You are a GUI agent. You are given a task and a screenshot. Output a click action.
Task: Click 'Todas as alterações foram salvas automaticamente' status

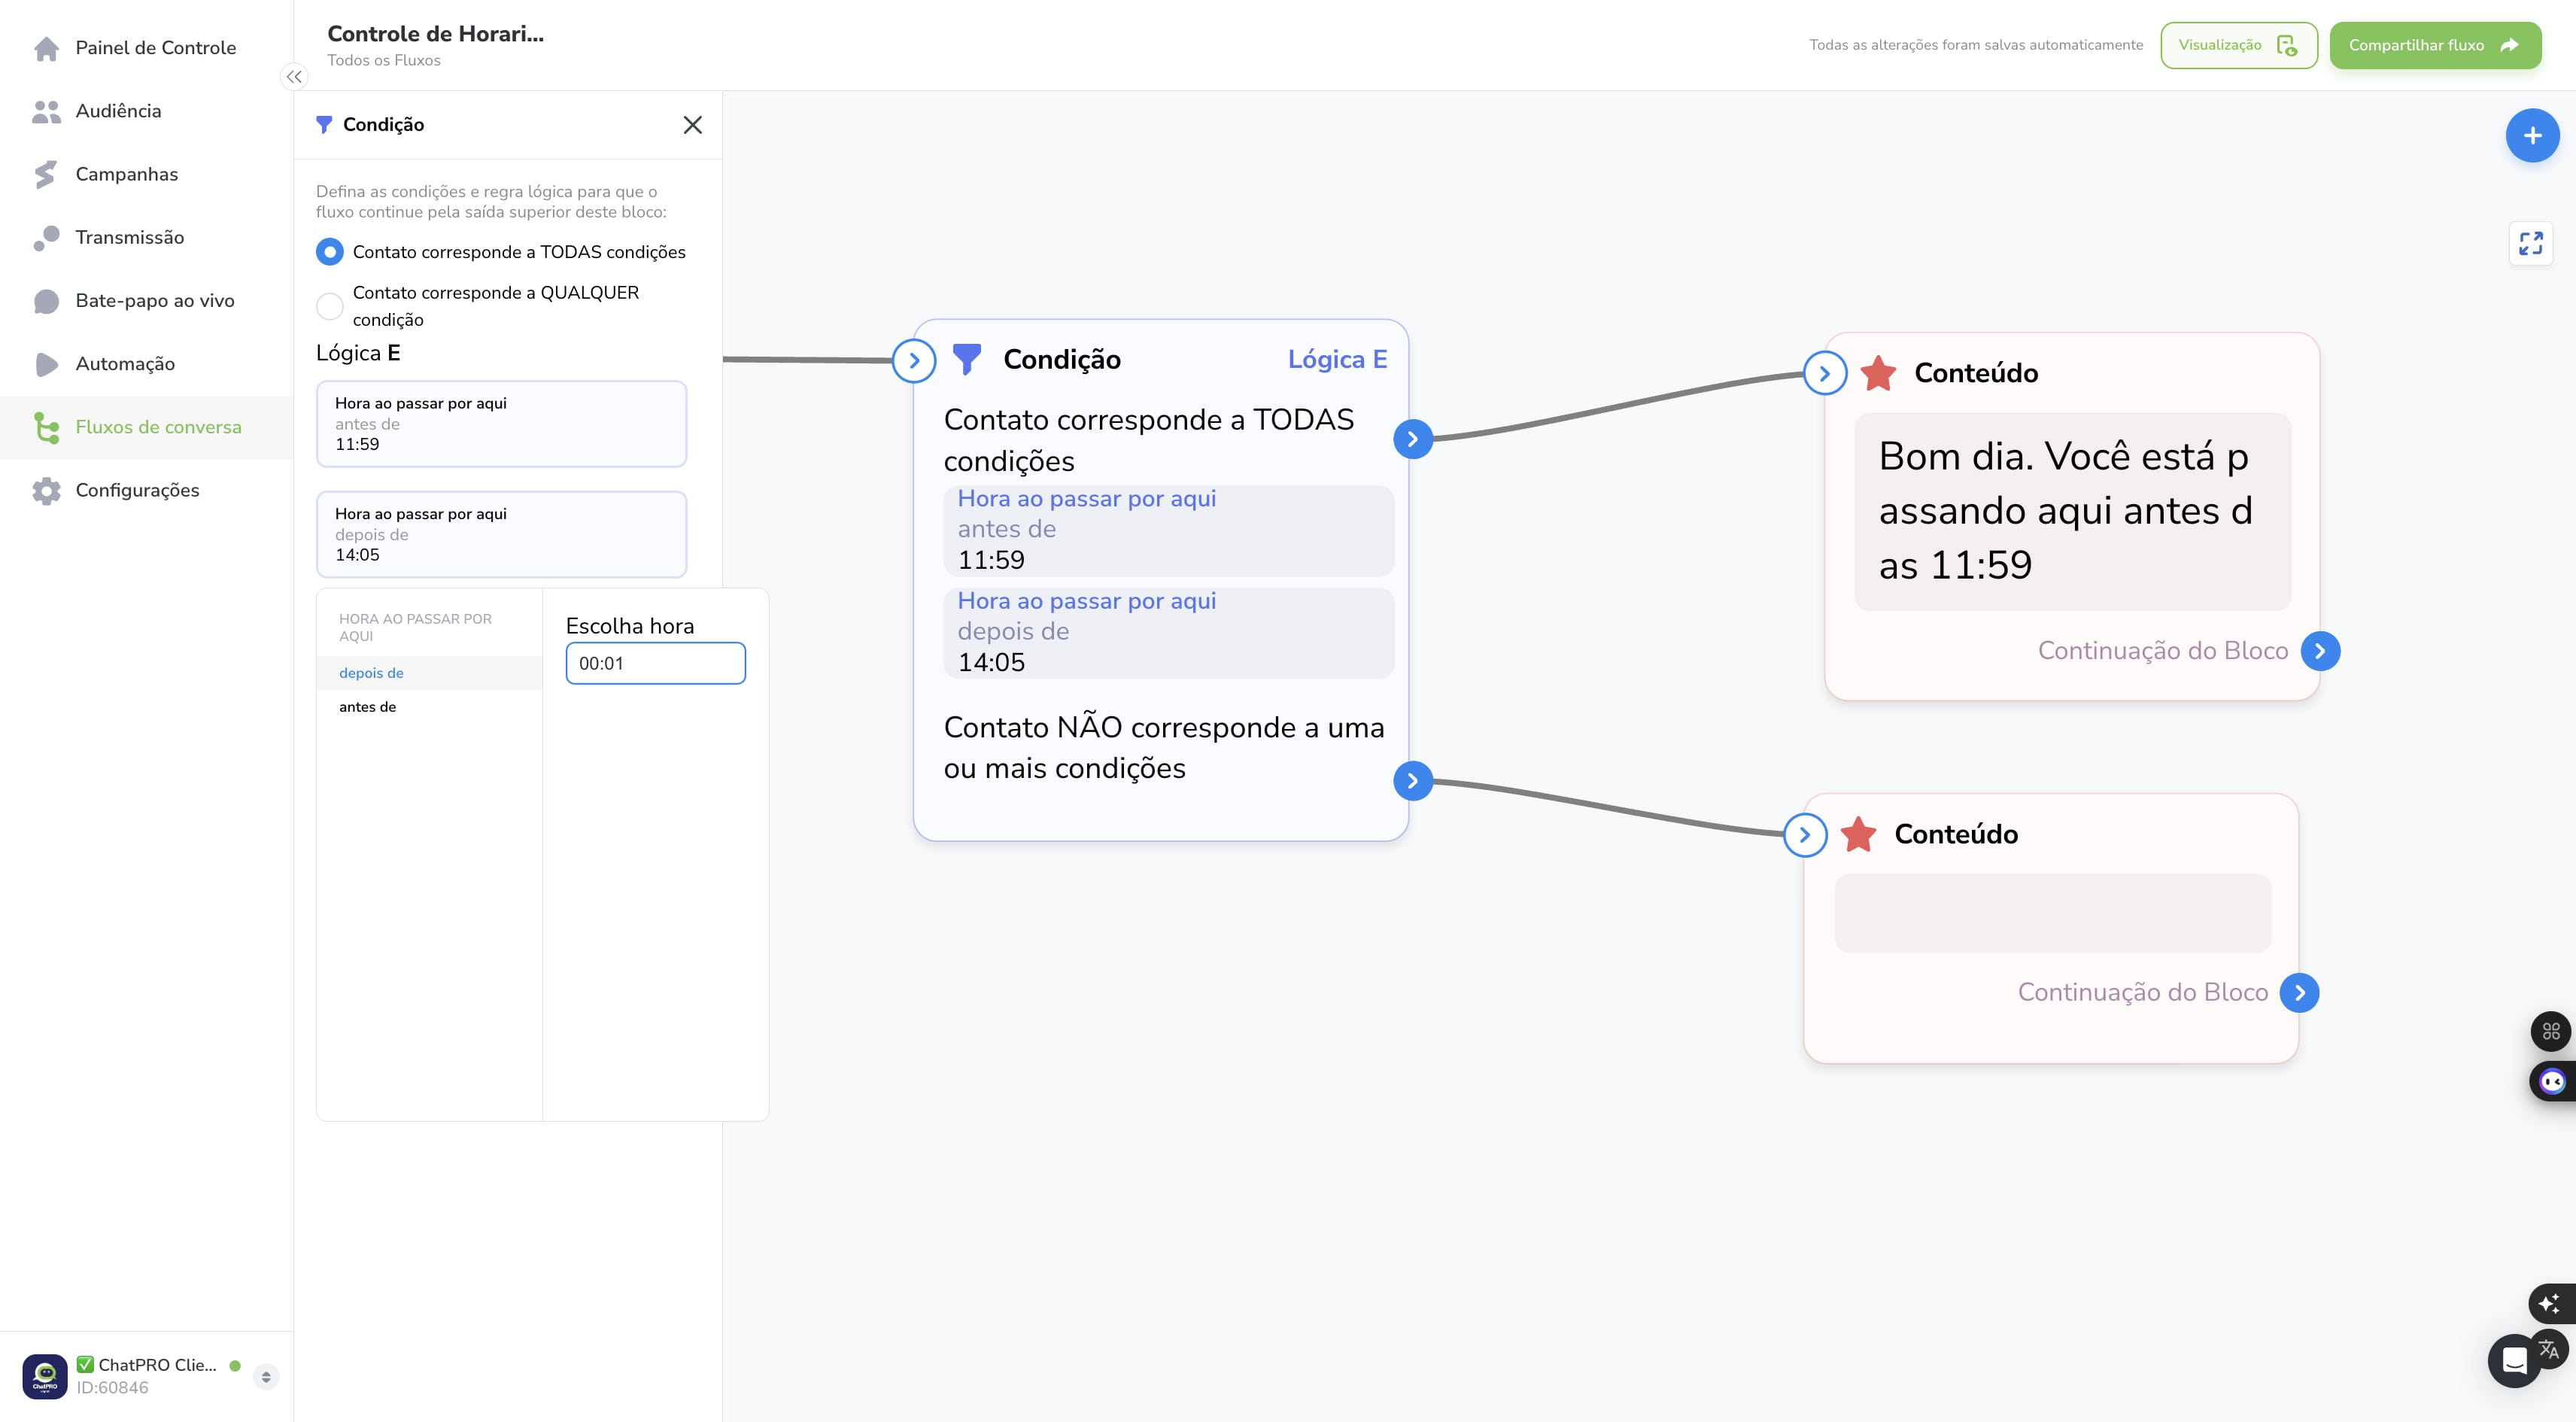click(1976, 45)
